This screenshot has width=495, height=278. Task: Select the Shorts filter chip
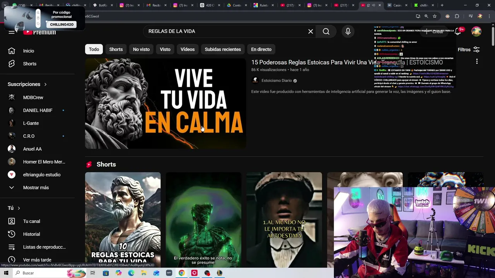tap(116, 49)
